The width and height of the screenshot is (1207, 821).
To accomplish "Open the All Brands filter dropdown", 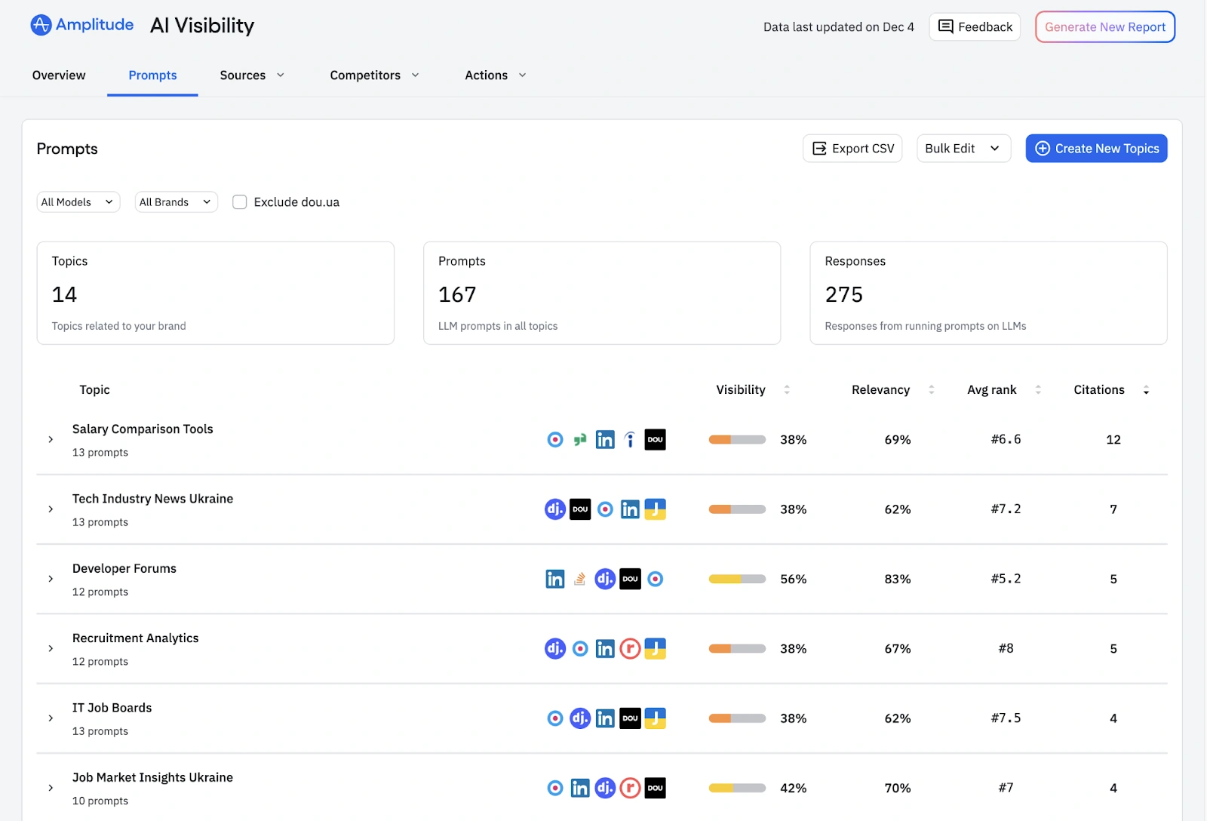I will 176,202.
